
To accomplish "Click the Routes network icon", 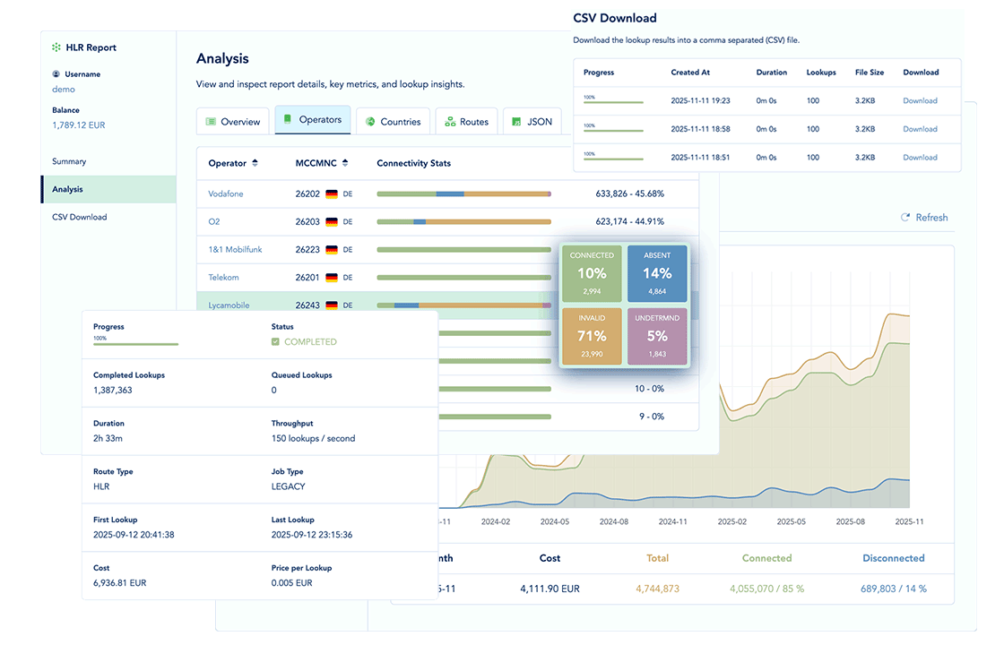I will (448, 120).
